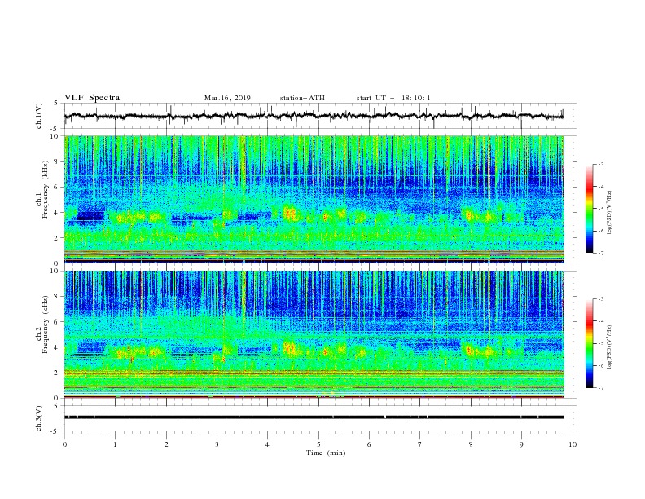This screenshot has height=499, width=645.
Task: Click the time axis tick label "6"
Action: [369, 444]
